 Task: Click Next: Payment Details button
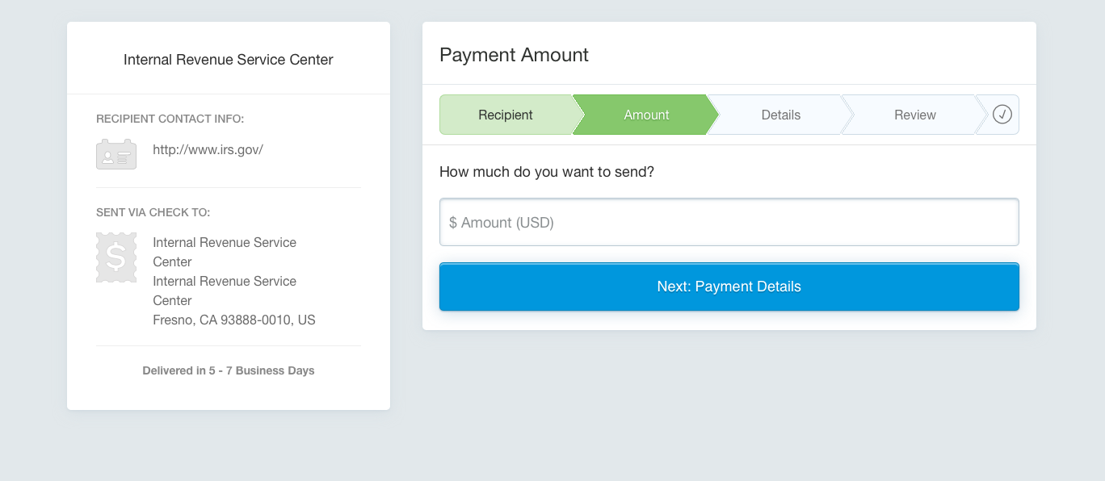coord(729,287)
